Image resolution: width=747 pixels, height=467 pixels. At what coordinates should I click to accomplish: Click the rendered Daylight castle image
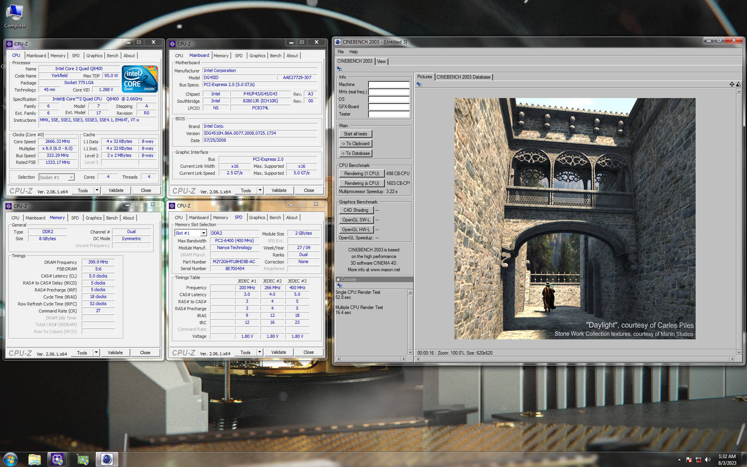click(x=575, y=218)
